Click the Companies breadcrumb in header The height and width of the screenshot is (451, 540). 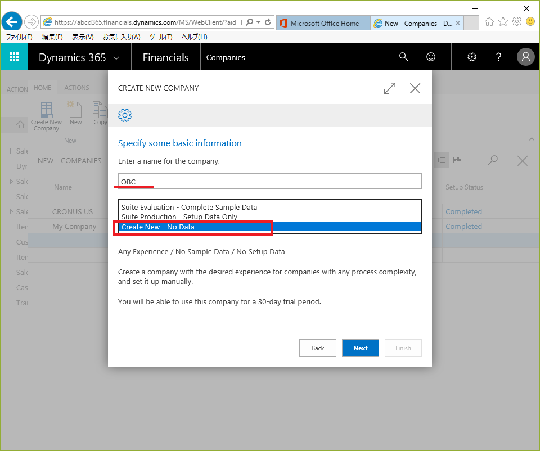point(226,57)
